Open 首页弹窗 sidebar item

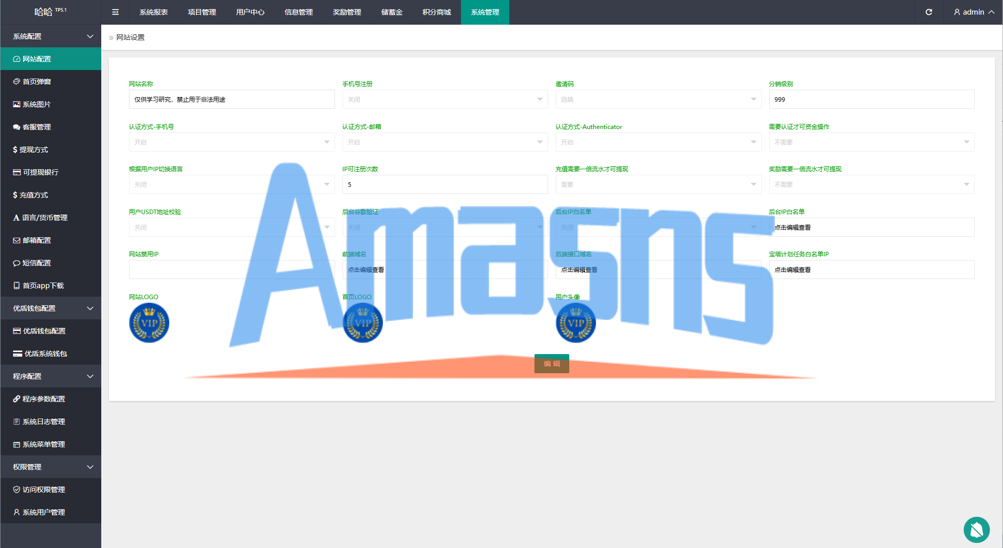pos(37,82)
